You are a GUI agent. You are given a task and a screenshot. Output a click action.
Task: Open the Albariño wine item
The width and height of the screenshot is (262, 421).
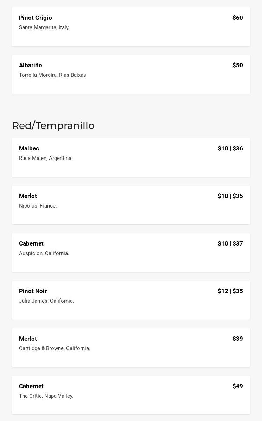[30, 65]
